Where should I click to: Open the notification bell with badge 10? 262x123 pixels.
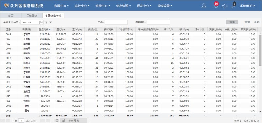coord(215,6)
